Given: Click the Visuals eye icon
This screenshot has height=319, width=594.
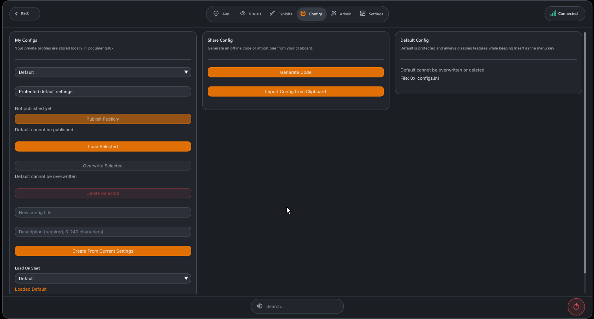Looking at the screenshot, I should click(243, 13).
